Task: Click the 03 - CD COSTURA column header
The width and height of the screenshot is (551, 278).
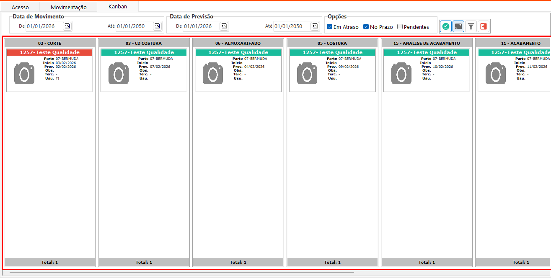Action: tap(143, 43)
